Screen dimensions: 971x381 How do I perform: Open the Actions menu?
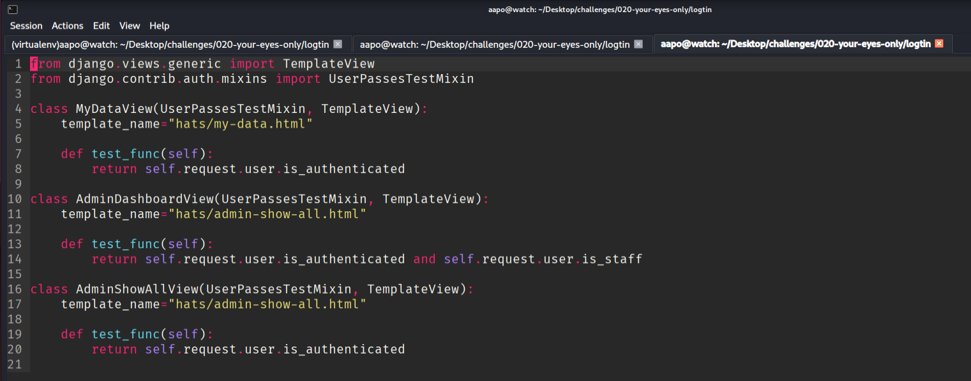(67, 26)
